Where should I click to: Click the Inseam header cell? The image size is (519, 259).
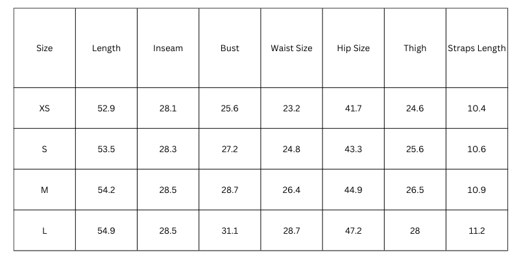click(x=168, y=48)
